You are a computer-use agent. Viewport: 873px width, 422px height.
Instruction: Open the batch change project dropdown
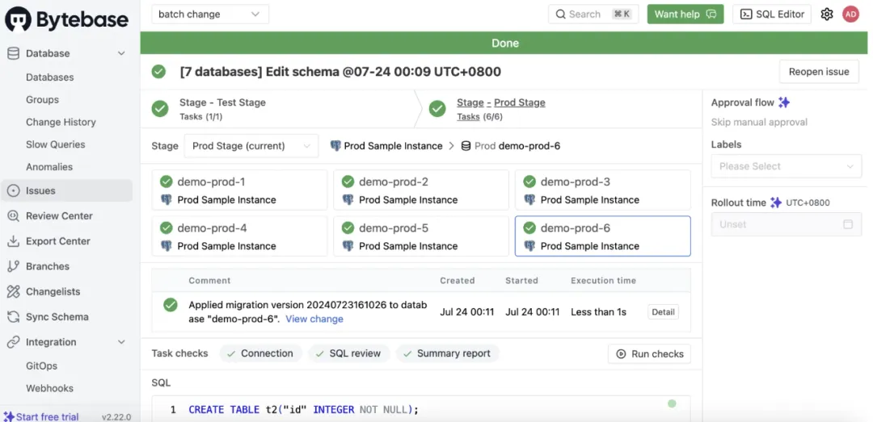210,14
